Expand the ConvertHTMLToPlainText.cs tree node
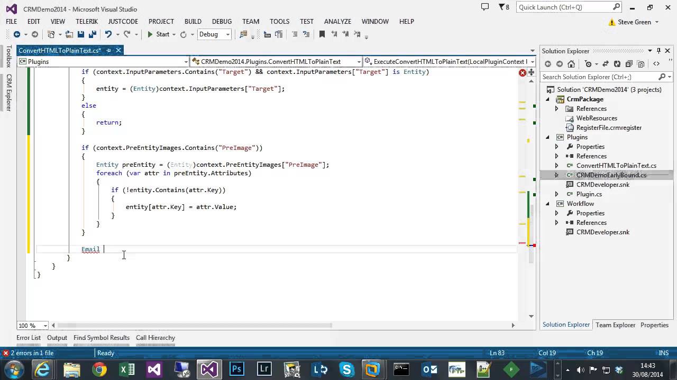Image resolution: width=677 pixels, height=380 pixels. (556, 166)
